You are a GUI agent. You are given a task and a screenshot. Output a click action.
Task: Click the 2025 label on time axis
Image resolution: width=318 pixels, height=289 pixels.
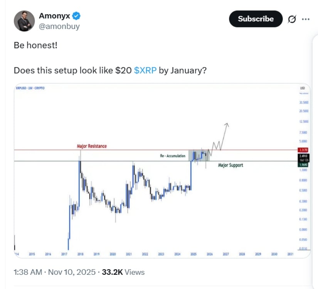point(193,254)
